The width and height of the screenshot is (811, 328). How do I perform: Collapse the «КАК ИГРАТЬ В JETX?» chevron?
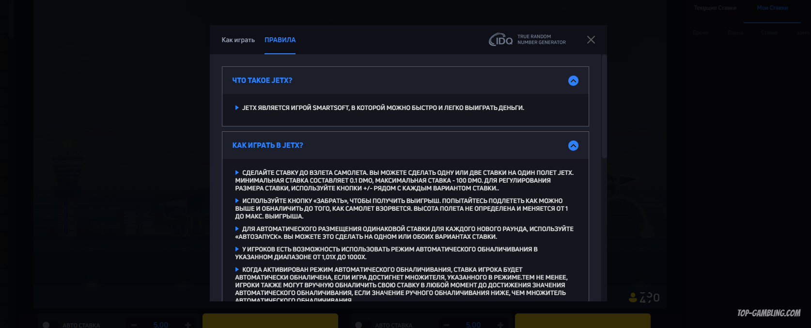point(573,146)
